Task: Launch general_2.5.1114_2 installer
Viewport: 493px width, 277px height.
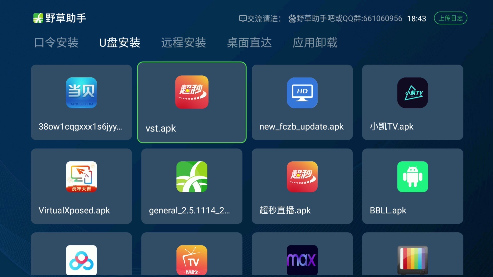Action: [192, 186]
